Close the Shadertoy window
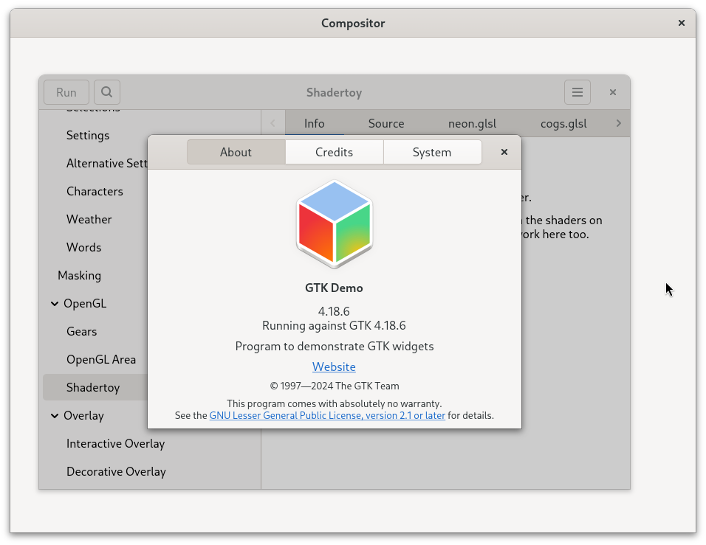The height and width of the screenshot is (545, 706). pos(612,92)
